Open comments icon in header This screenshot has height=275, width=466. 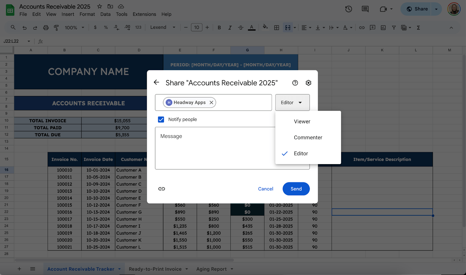(365, 9)
